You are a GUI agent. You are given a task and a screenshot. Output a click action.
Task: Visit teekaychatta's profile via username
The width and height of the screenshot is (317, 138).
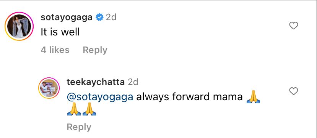tap(96, 82)
